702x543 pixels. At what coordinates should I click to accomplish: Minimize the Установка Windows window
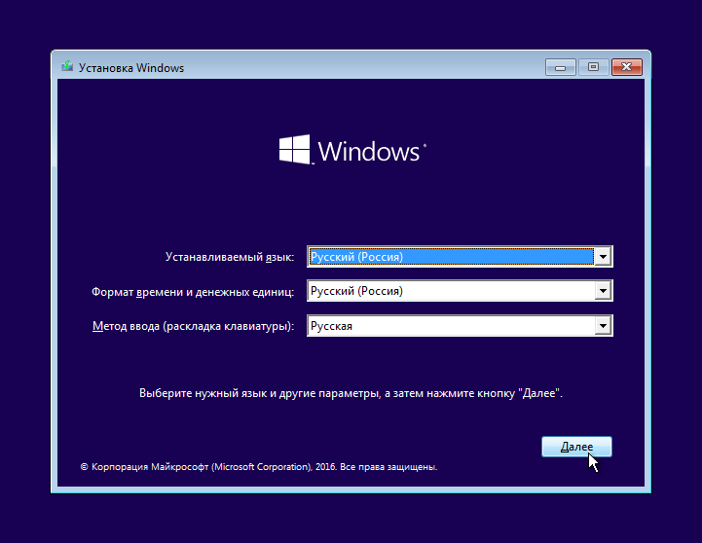pyautogui.click(x=561, y=67)
